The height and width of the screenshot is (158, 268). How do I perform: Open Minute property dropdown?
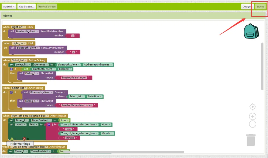(107, 133)
